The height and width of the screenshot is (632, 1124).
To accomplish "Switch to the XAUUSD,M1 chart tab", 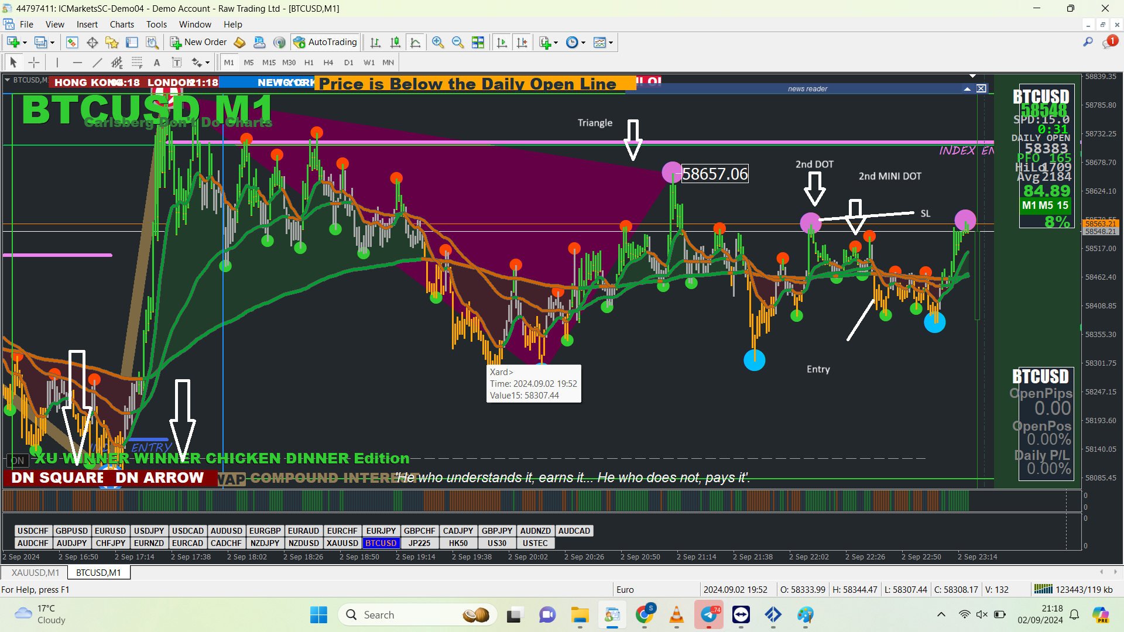I will point(35,572).
